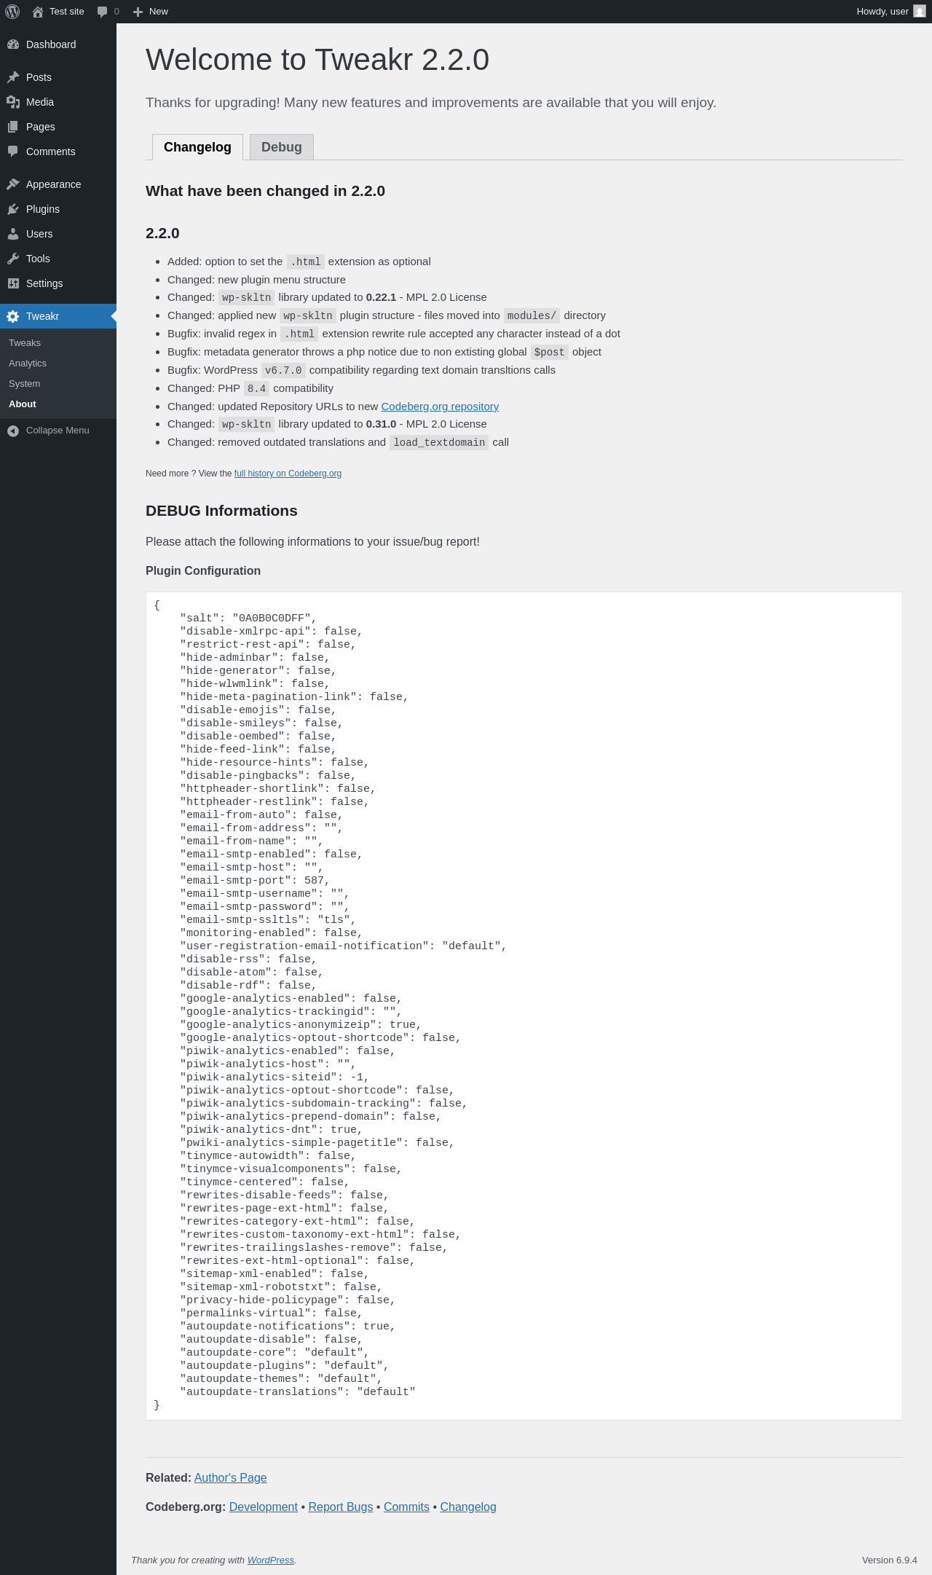Open the Media menu
Viewport: 932px width, 1575px height.
pos(40,102)
